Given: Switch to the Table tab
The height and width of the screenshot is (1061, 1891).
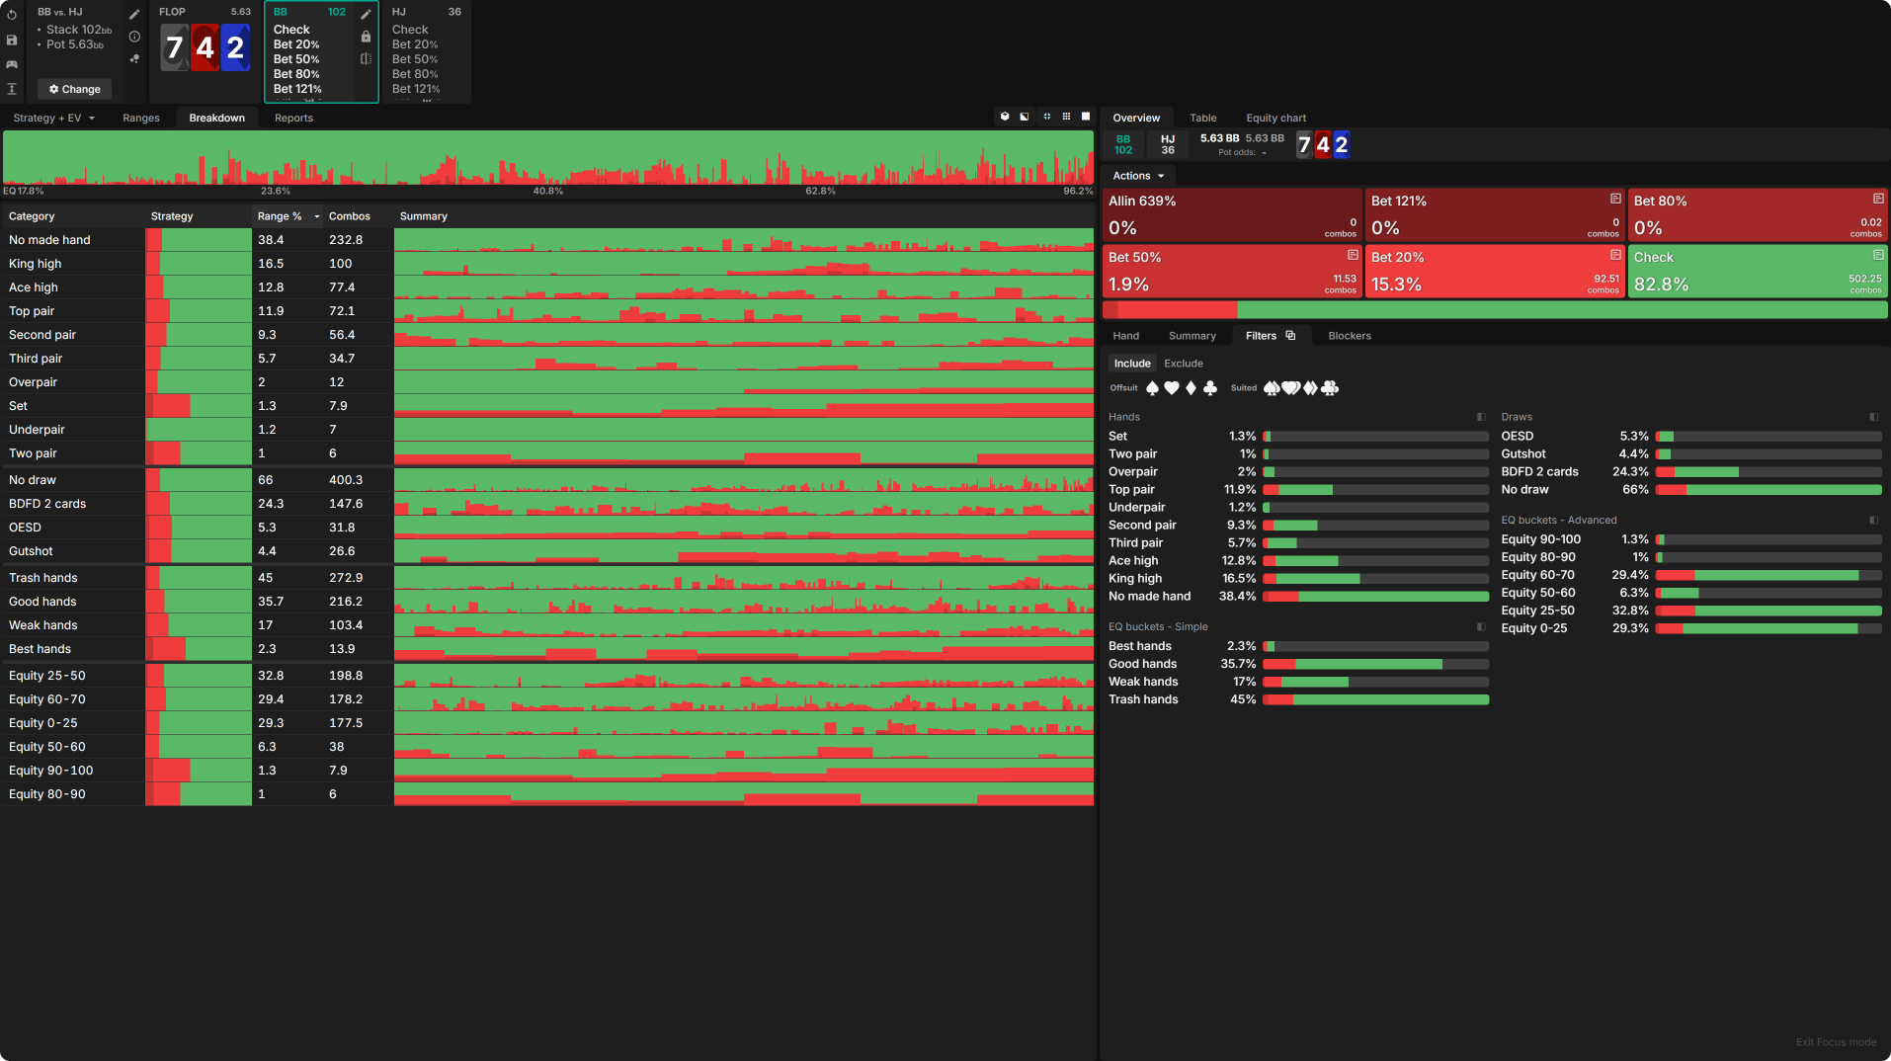Looking at the screenshot, I should pos(1202,118).
